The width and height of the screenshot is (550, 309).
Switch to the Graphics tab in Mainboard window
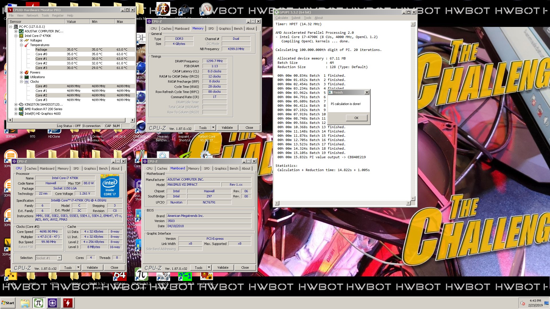[x=220, y=169]
